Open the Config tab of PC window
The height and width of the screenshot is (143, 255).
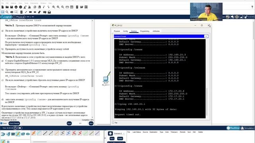125,31
